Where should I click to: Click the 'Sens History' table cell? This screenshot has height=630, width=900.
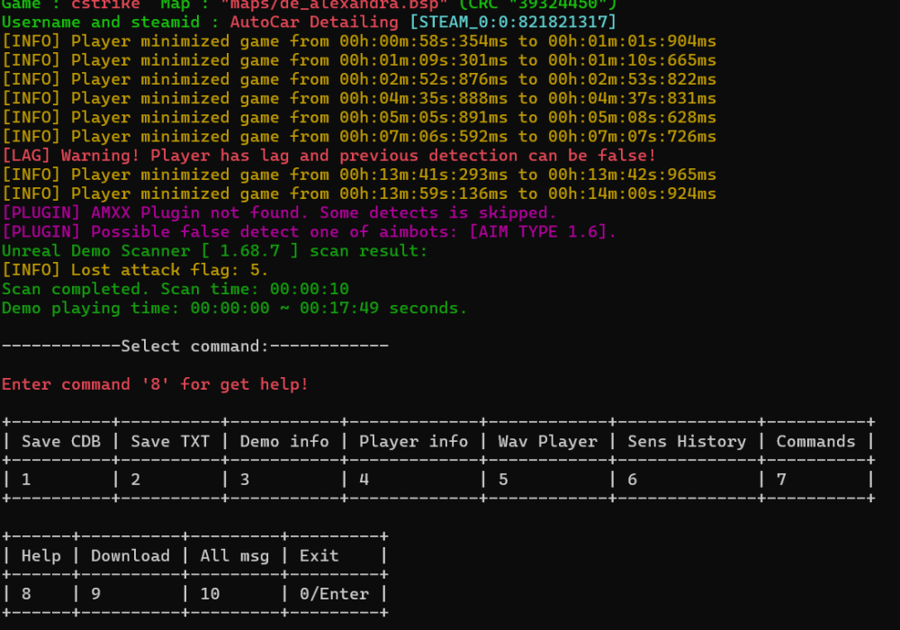coord(687,441)
